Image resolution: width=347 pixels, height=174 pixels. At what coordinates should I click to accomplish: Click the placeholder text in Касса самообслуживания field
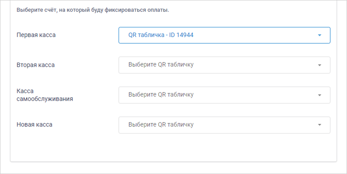tap(161, 95)
